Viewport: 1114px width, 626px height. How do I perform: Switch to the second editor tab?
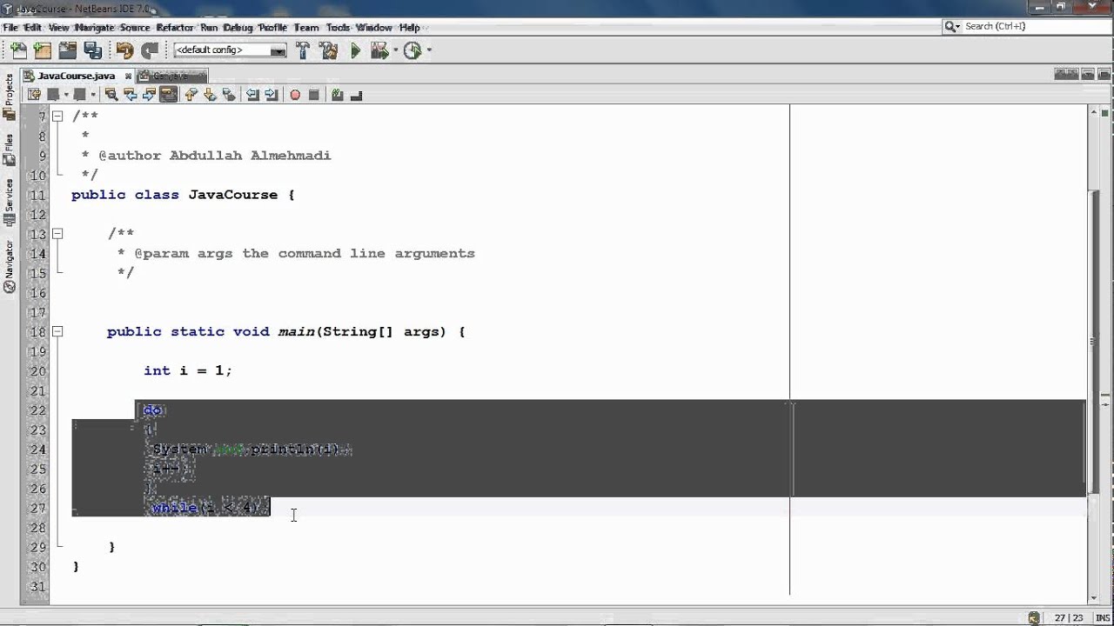pyautogui.click(x=172, y=76)
